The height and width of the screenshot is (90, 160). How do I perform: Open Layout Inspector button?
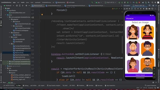pyautogui.click(x=150, y=85)
